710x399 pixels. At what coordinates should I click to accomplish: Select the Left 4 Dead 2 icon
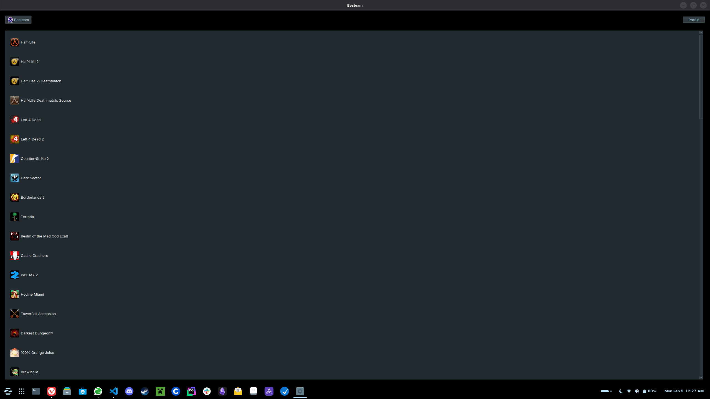(x=14, y=139)
